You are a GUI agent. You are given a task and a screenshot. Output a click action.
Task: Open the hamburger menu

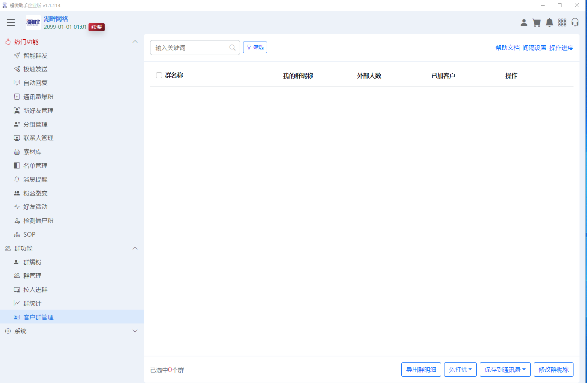11,23
